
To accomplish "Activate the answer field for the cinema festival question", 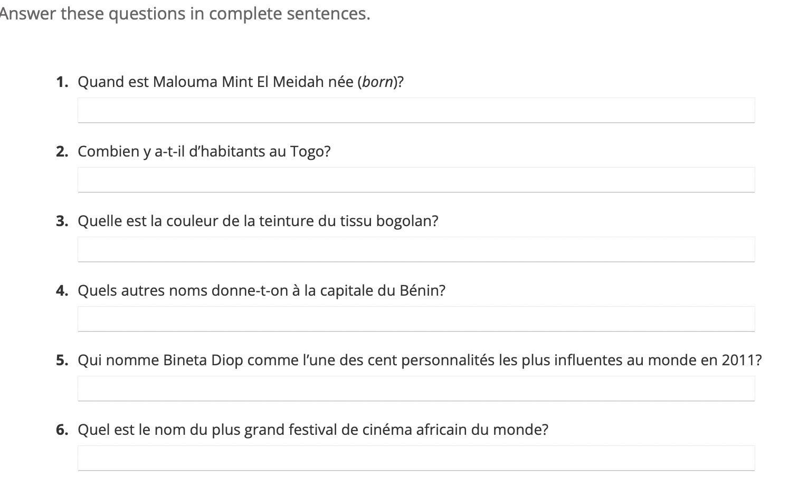I will click(416, 458).
